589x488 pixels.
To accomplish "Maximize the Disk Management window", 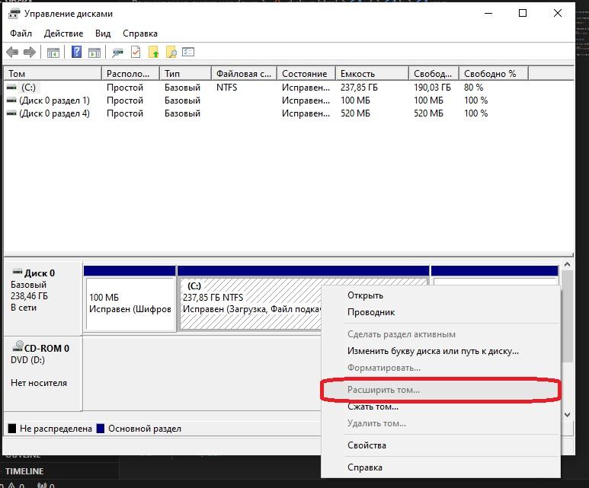I will (523, 14).
